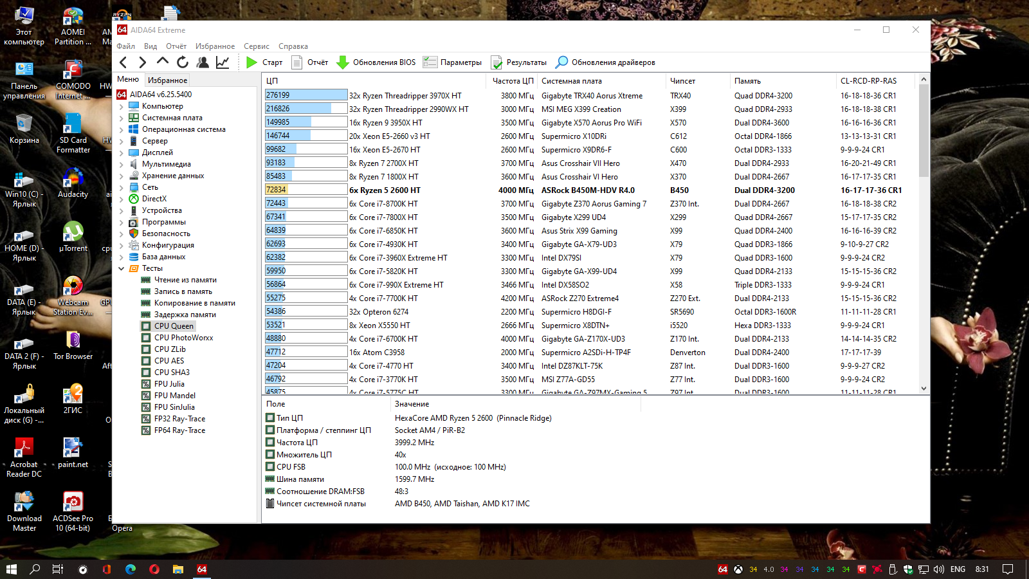The image size is (1029, 579).
Task: Select the CPU AES test
Action: [168, 361]
